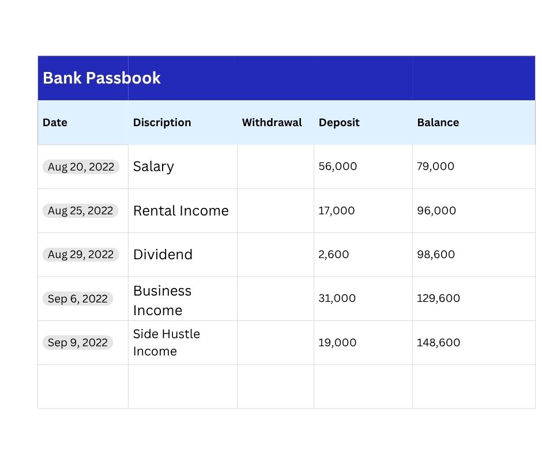Open the Aug 20, 2022 date chip
The image size is (542, 454).
pyautogui.click(x=81, y=167)
